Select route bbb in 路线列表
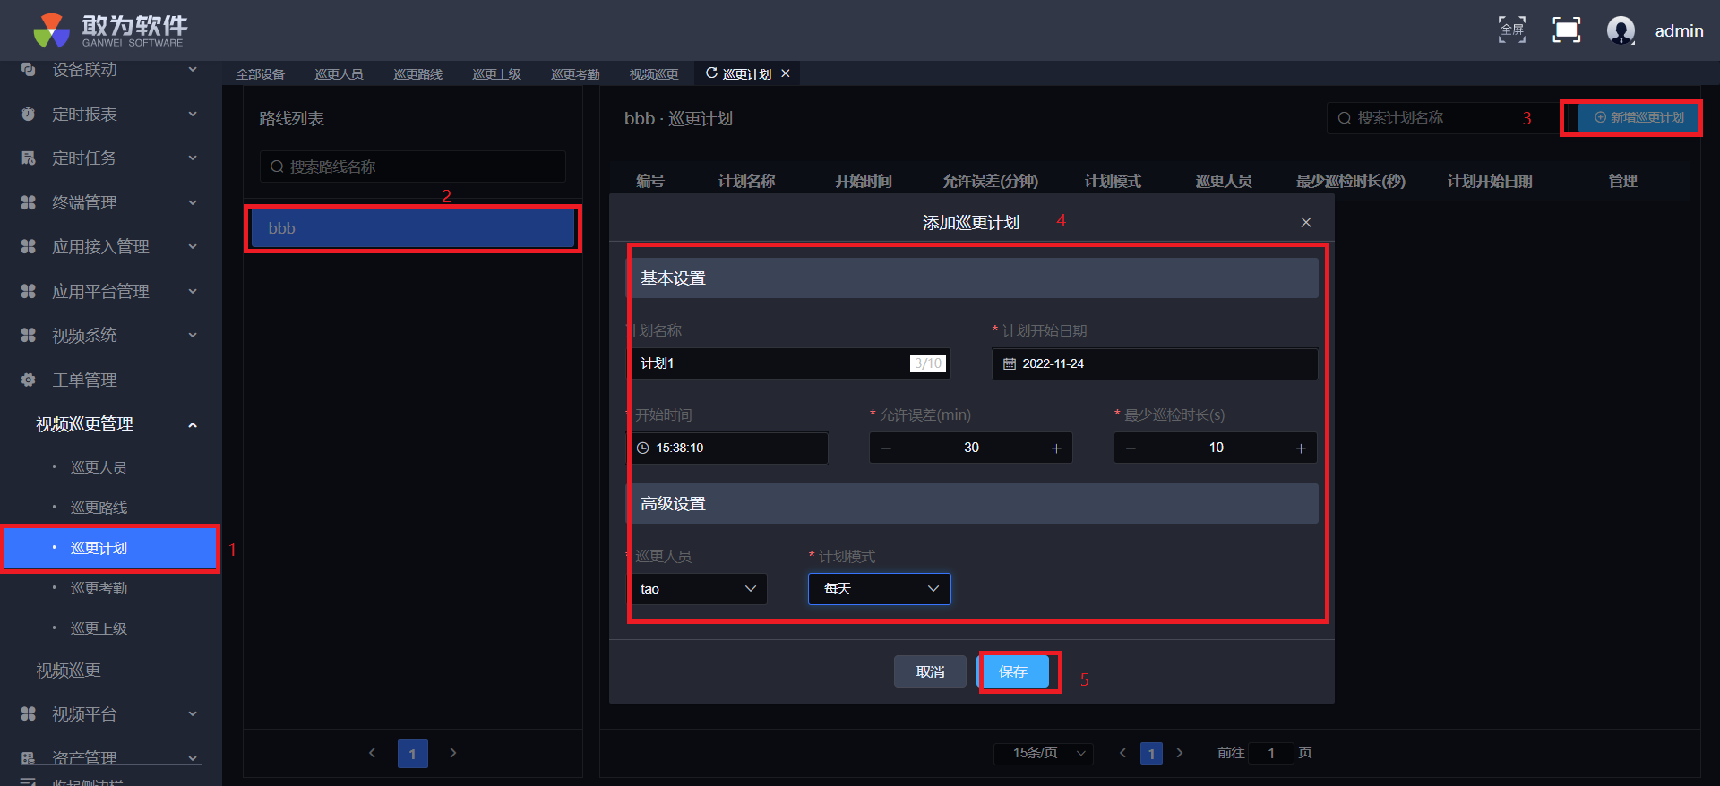 tap(413, 228)
